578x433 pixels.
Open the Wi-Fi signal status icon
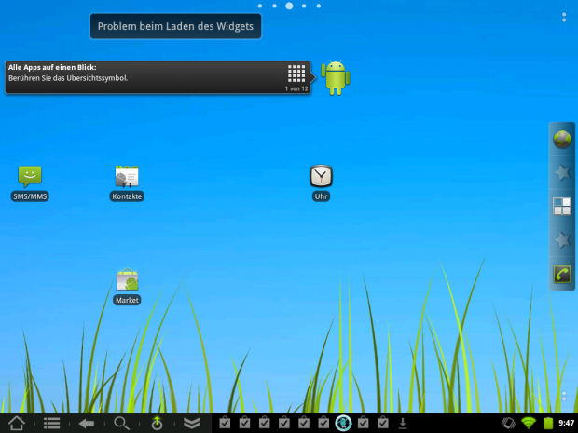[x=529, y=424]
